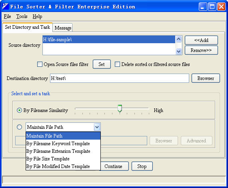
Task: Click the Destination directory input field
Action: [120, 78]
